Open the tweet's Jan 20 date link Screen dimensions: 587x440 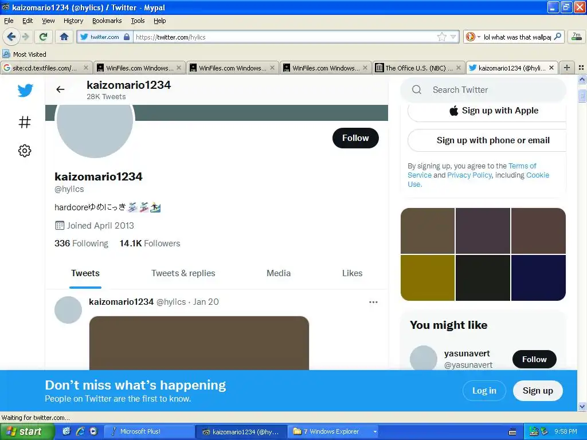click(206, 302)
